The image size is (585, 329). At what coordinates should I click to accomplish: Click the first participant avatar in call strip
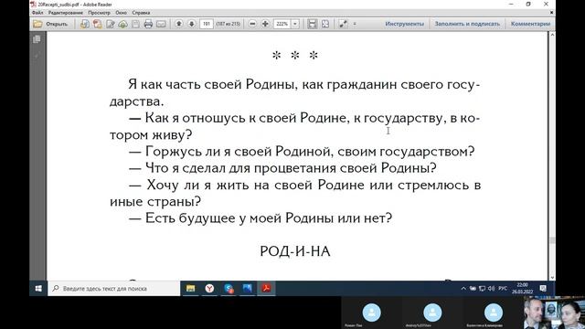(x=372, y=313)
